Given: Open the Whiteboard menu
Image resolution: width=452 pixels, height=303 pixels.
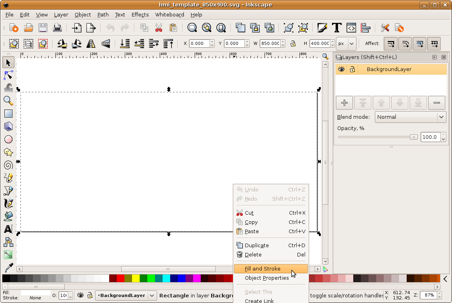Looking at the screenshot, I should click(x=169, y=14).
